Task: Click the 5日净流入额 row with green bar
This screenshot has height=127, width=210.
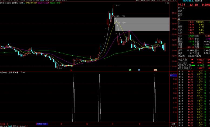Action: 194,65
